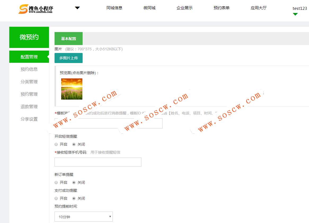Go to 微同城 navigation item
The width and height of the screenshot is (309, 223).
(149, 8)
